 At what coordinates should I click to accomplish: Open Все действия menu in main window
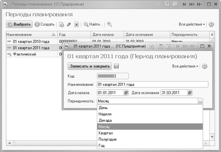click(x=192, y=24)
